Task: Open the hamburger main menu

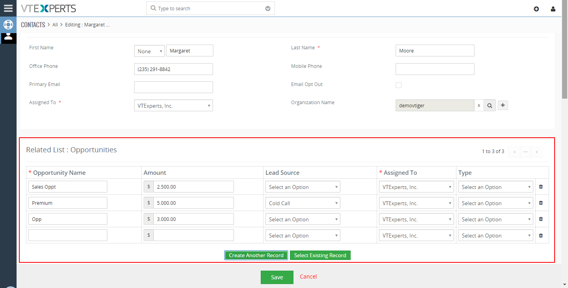Action: click(x=8, y=8)
